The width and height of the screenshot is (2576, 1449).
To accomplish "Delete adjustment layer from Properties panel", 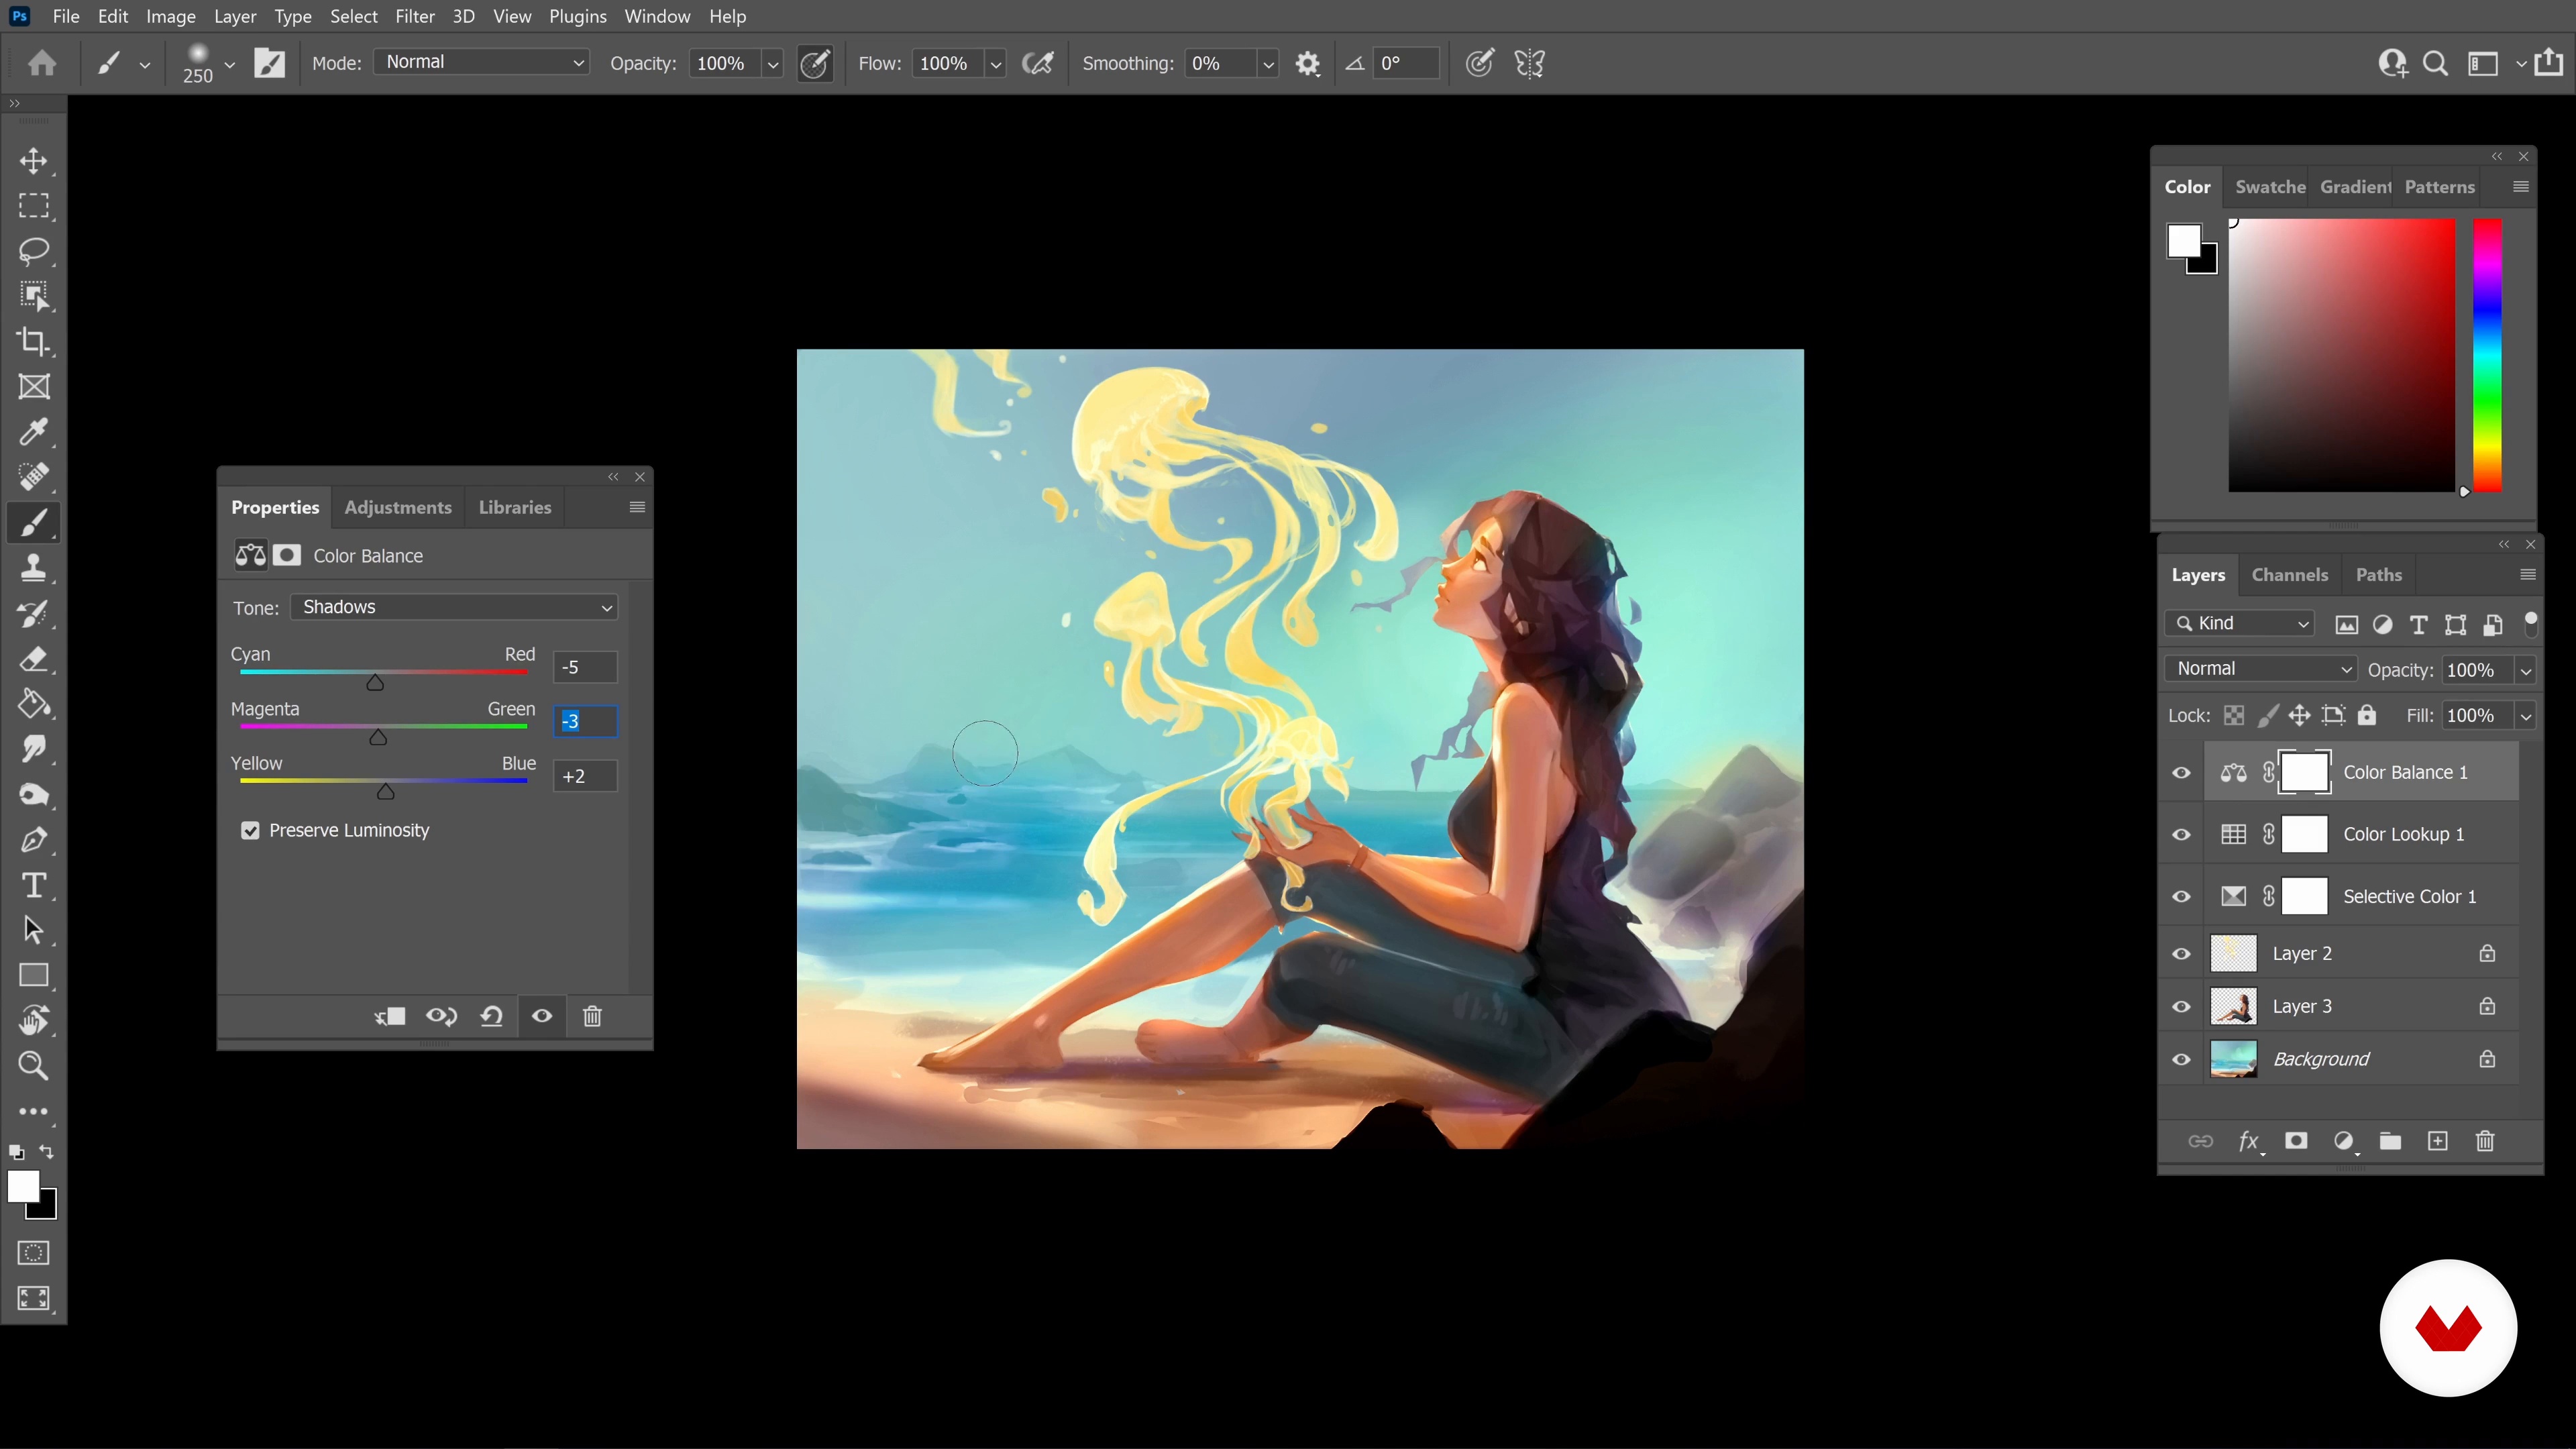I will (x=592, y=1016).
